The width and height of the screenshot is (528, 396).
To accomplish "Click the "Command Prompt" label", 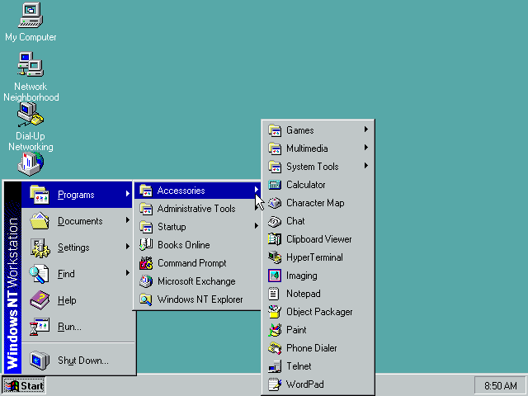I will point(192,263).
